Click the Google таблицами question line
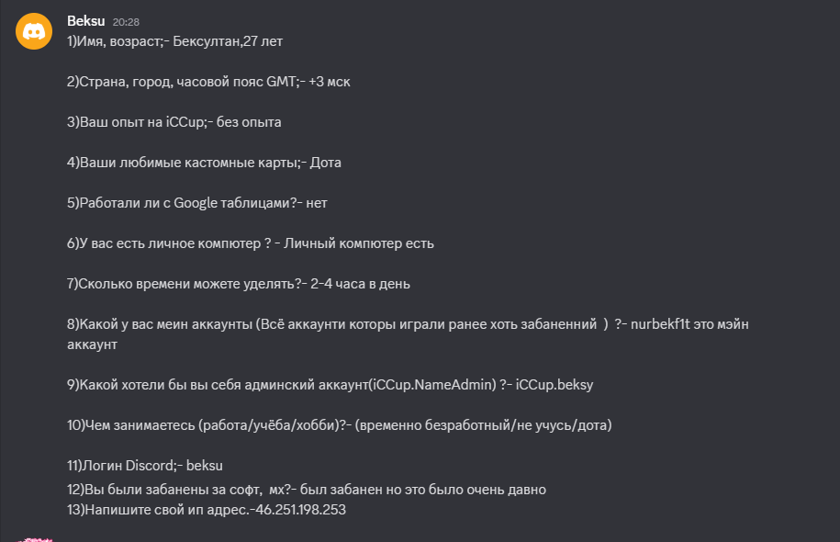The height and width of the screenshot is (542, 840). point(196,203)
